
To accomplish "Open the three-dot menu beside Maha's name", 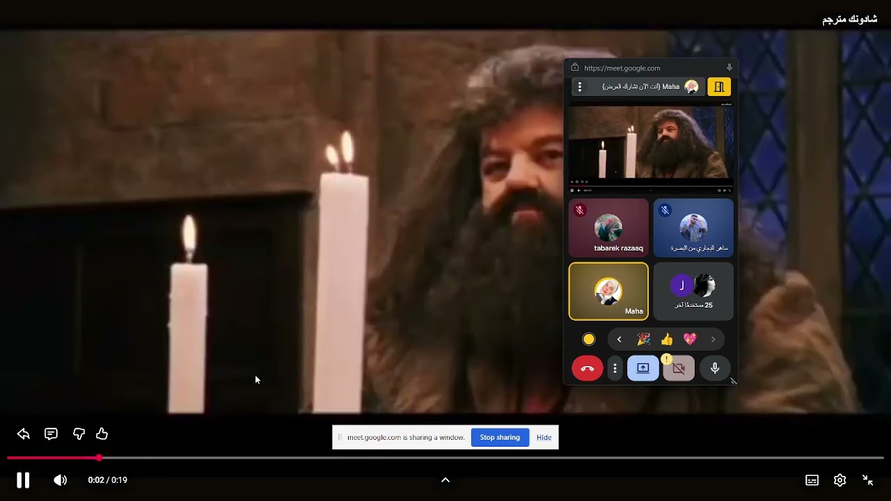I will pos(580,87).
